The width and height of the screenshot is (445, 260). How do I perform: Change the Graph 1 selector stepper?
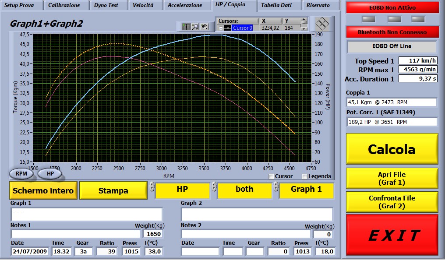coord(276,186)
